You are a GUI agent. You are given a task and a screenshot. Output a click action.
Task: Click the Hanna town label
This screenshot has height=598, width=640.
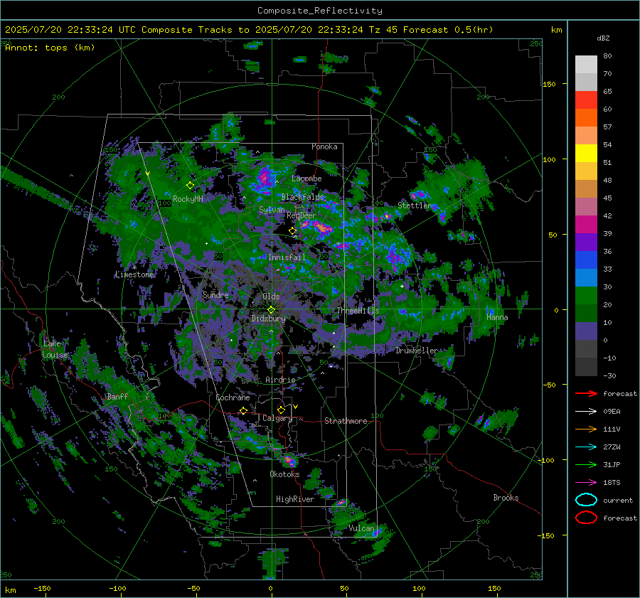tap(497, 317)
